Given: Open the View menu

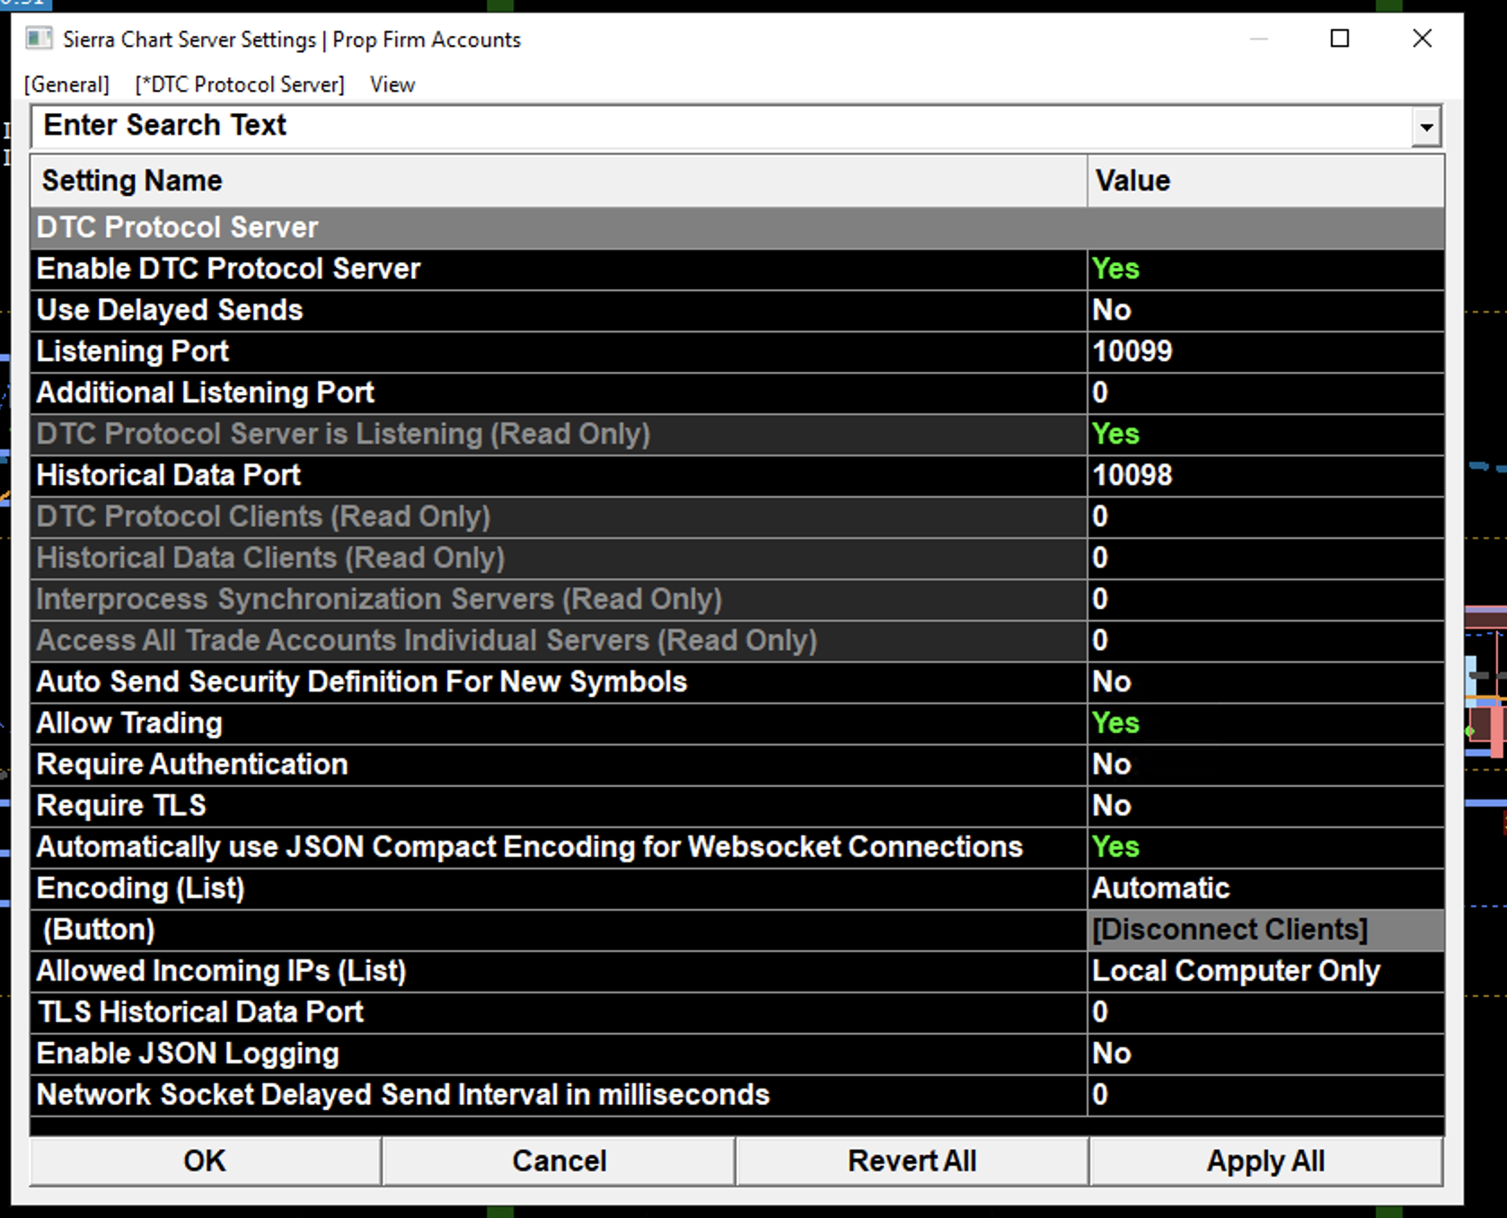Looking at the screenshot, I should tap(392, 84).
